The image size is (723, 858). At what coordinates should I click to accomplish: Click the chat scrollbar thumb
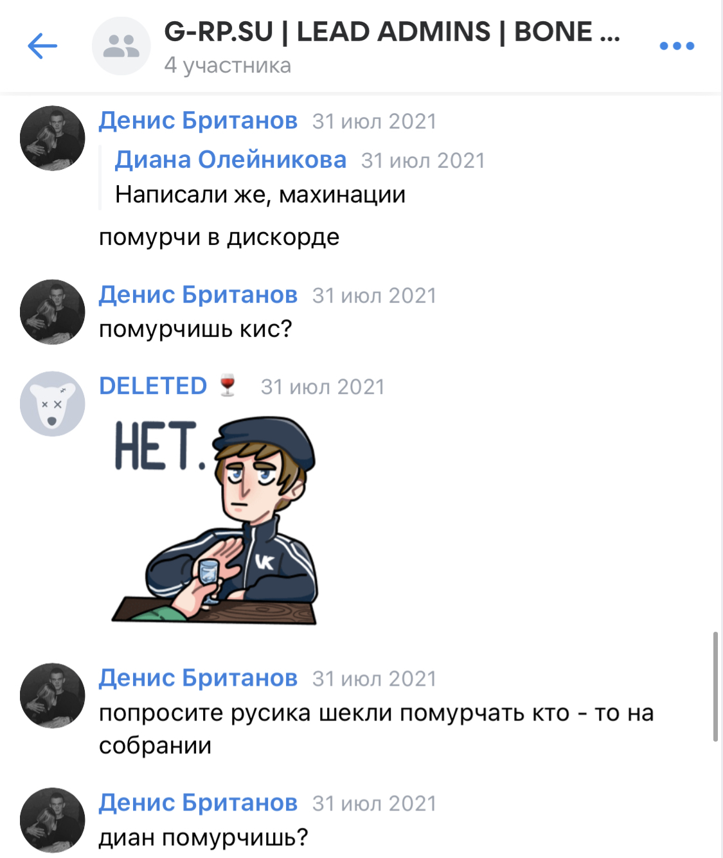(715, 686)
